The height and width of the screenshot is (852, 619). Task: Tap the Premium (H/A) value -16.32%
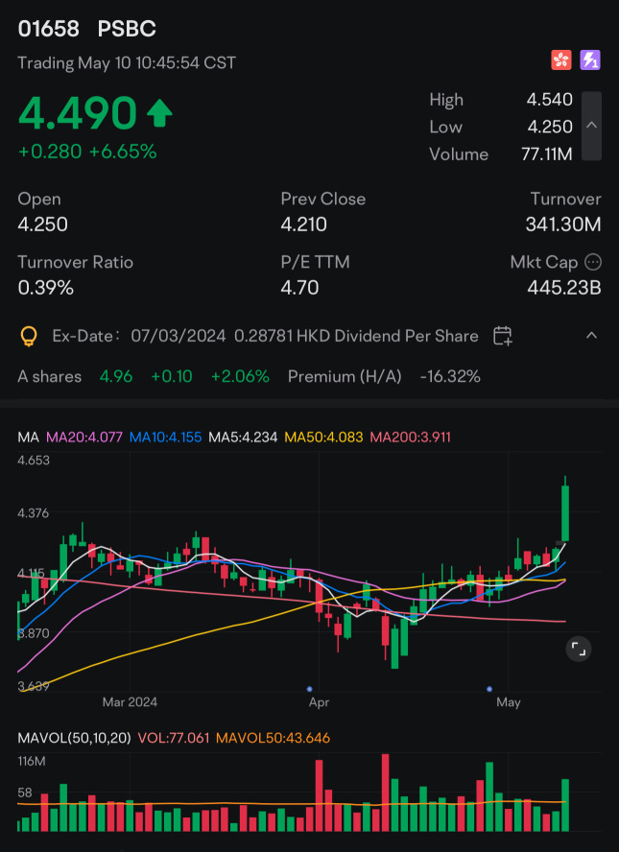(450, 376)
